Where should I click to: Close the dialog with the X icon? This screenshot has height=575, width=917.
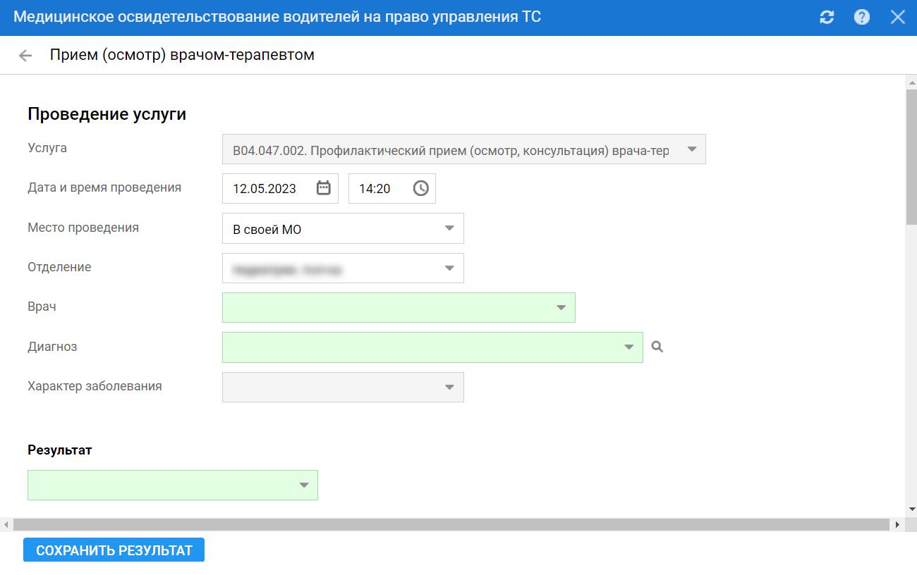click(x=897, y=18)
